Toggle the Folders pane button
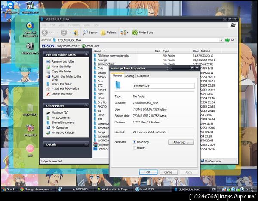This screenshot has height=201, width=258. pyautogui.click(x=108, y=33)
